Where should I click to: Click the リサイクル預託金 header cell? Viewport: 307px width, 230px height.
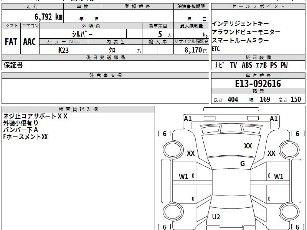point(191,42)
